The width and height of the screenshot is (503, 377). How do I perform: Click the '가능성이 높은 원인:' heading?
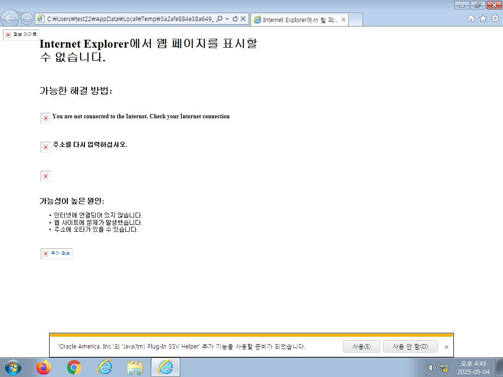tap(72, 201)
